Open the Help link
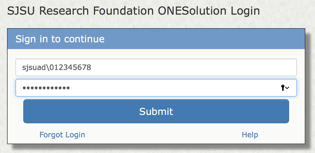Viewport: 315px width, 153px height. pos(250,135)
